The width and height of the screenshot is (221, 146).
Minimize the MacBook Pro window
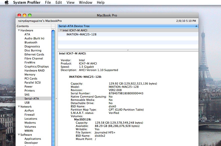tap(25, 15)
